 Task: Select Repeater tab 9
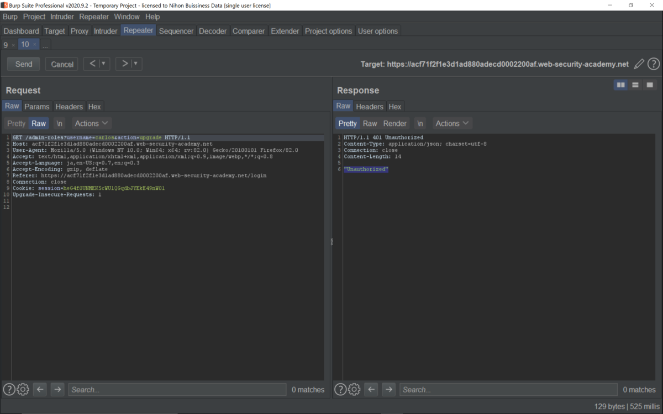pyautogui.click(x=6, y=45)
